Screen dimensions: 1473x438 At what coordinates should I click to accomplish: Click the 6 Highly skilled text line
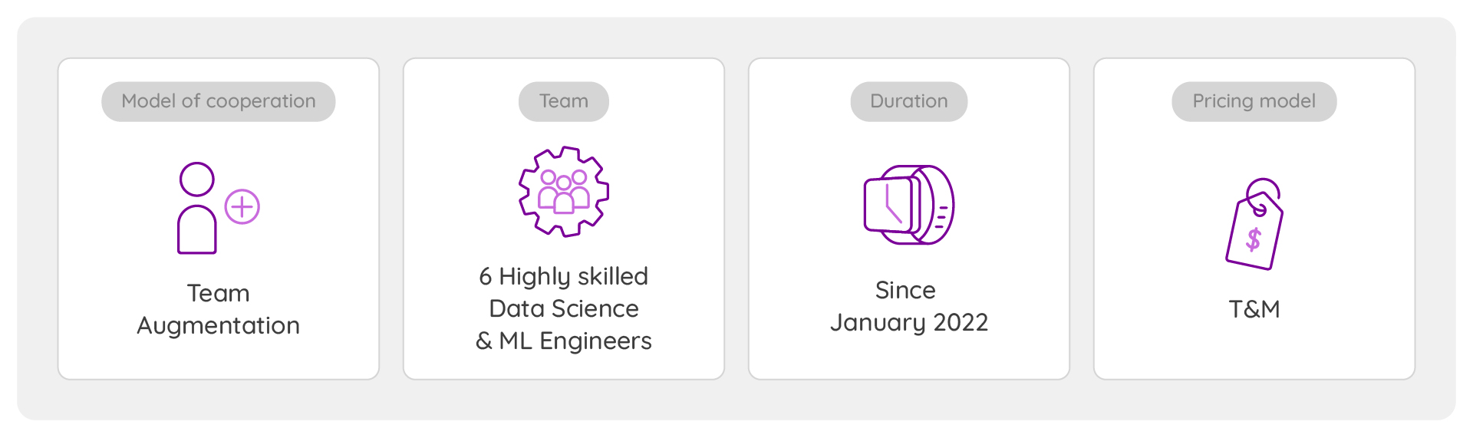[564, 276]
